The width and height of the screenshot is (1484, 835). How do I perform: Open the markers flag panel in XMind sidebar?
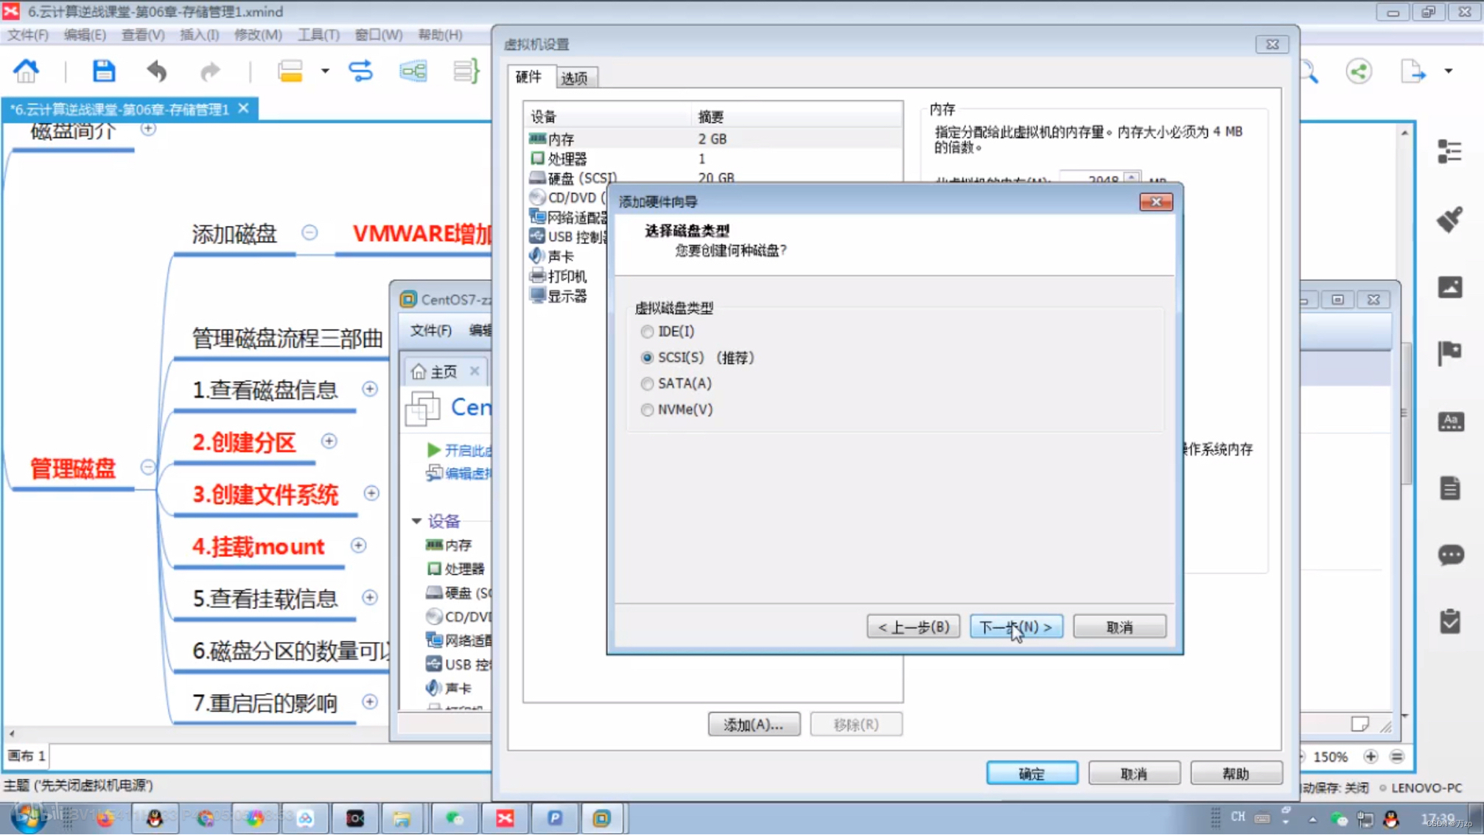pyautogui.click(x=1449, y=353)
